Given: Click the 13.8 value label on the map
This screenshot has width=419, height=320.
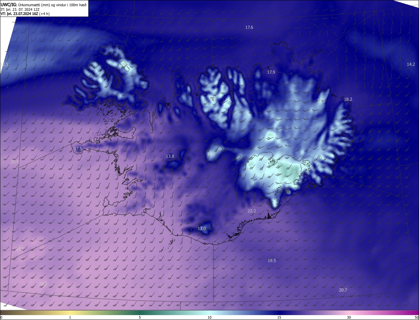Looking at the screenshot, I should (170, 156).
